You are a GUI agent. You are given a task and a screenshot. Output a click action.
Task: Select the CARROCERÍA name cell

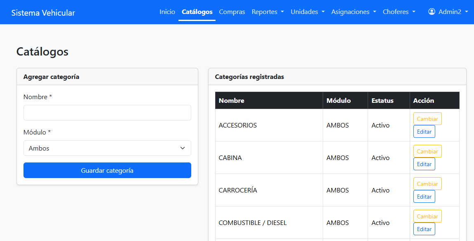click(x=269, y=190)
